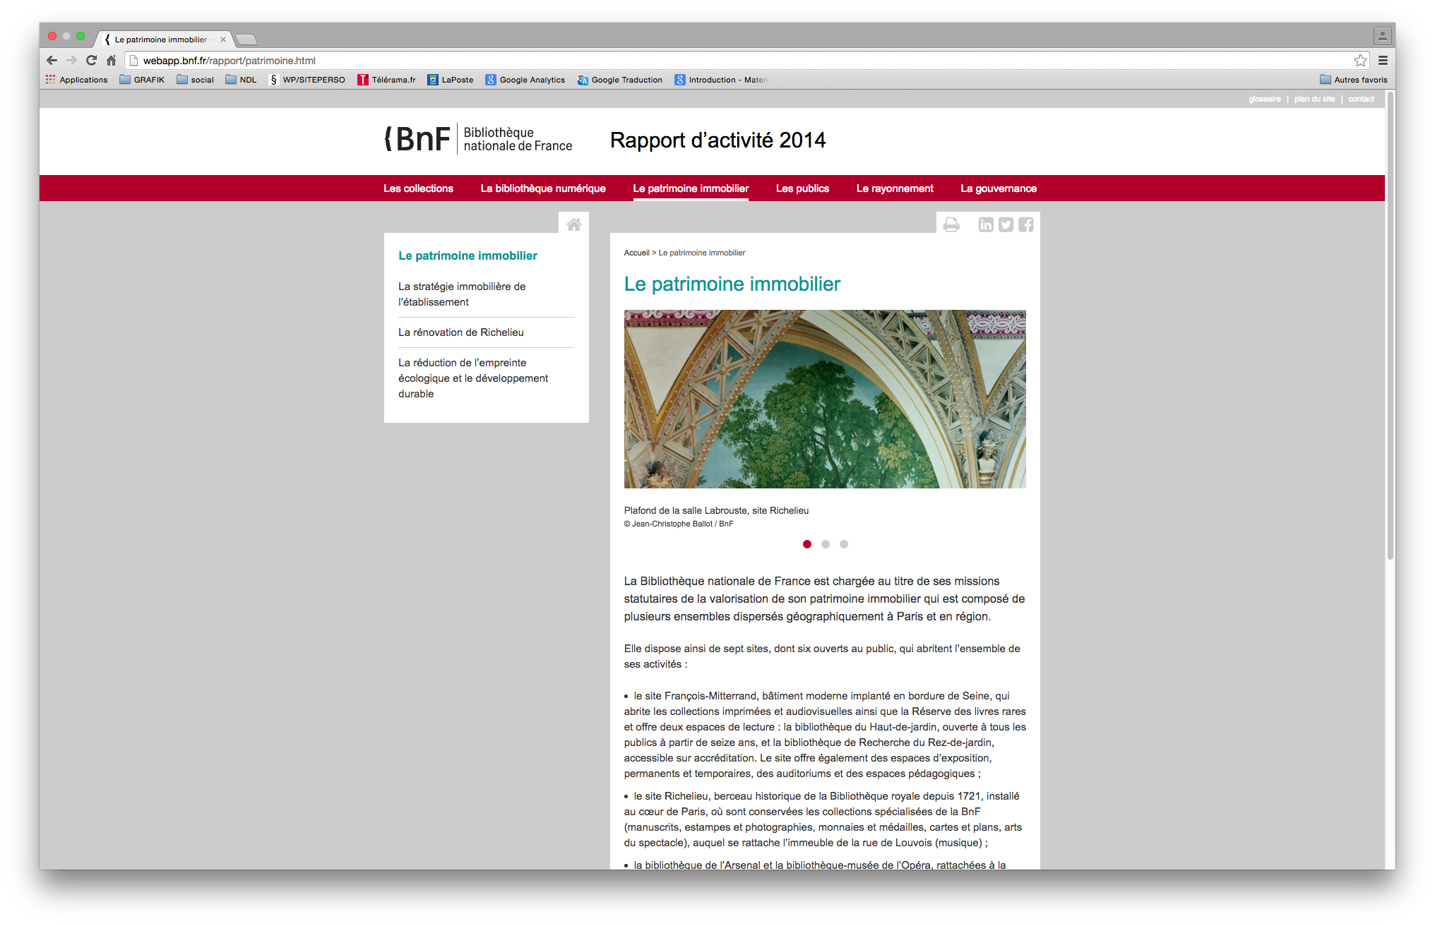Open La gouvernance menu item
Image resolution: width=1435 pixels, height=926 pixels.
point(998,188)
